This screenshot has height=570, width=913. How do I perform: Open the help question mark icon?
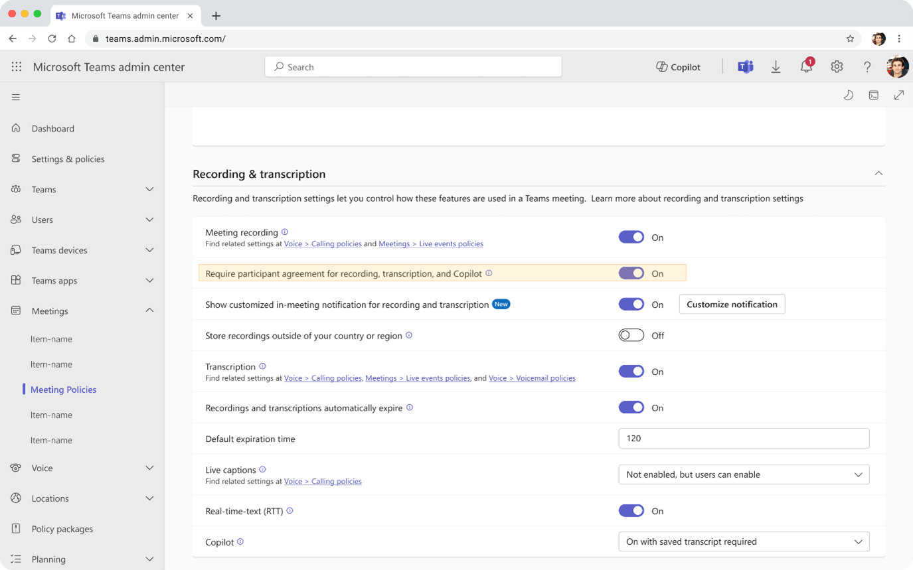click(867, 67)
